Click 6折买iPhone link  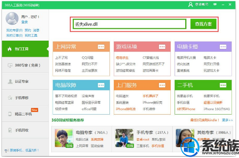pos(186,109)
